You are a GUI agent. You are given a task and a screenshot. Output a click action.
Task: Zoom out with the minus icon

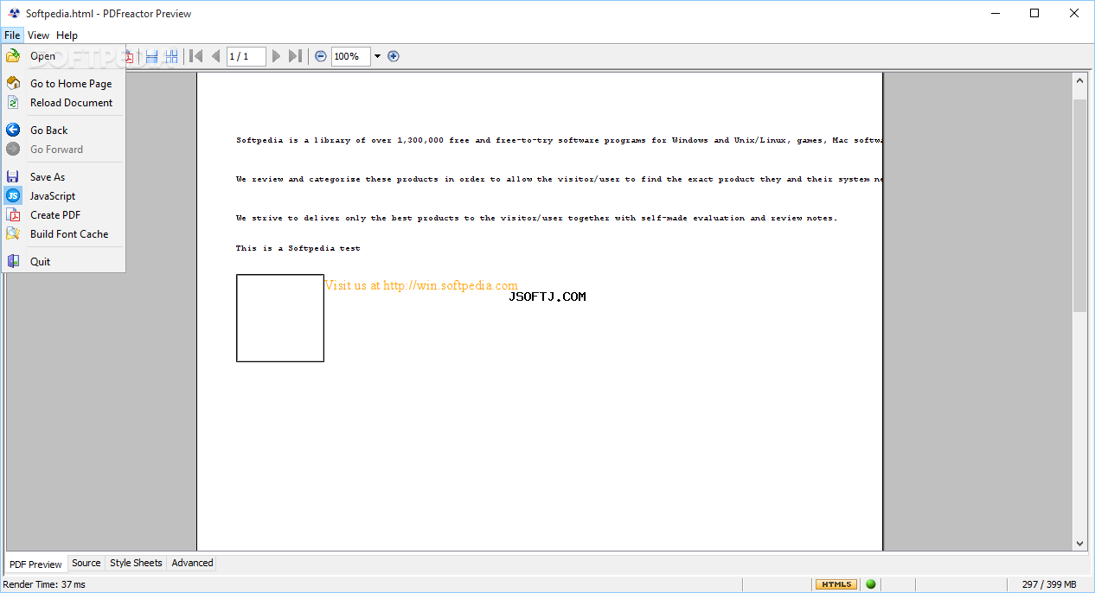(x=321, y=56)
